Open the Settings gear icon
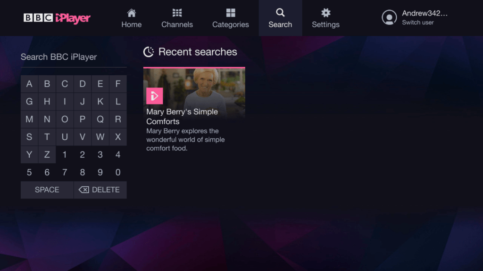 pos(325,13)
